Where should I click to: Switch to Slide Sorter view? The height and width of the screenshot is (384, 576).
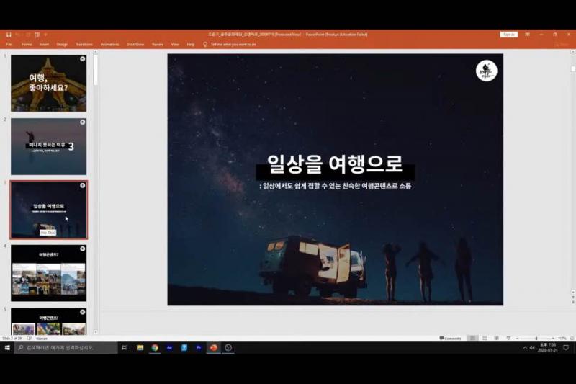[x=485, y=338]
